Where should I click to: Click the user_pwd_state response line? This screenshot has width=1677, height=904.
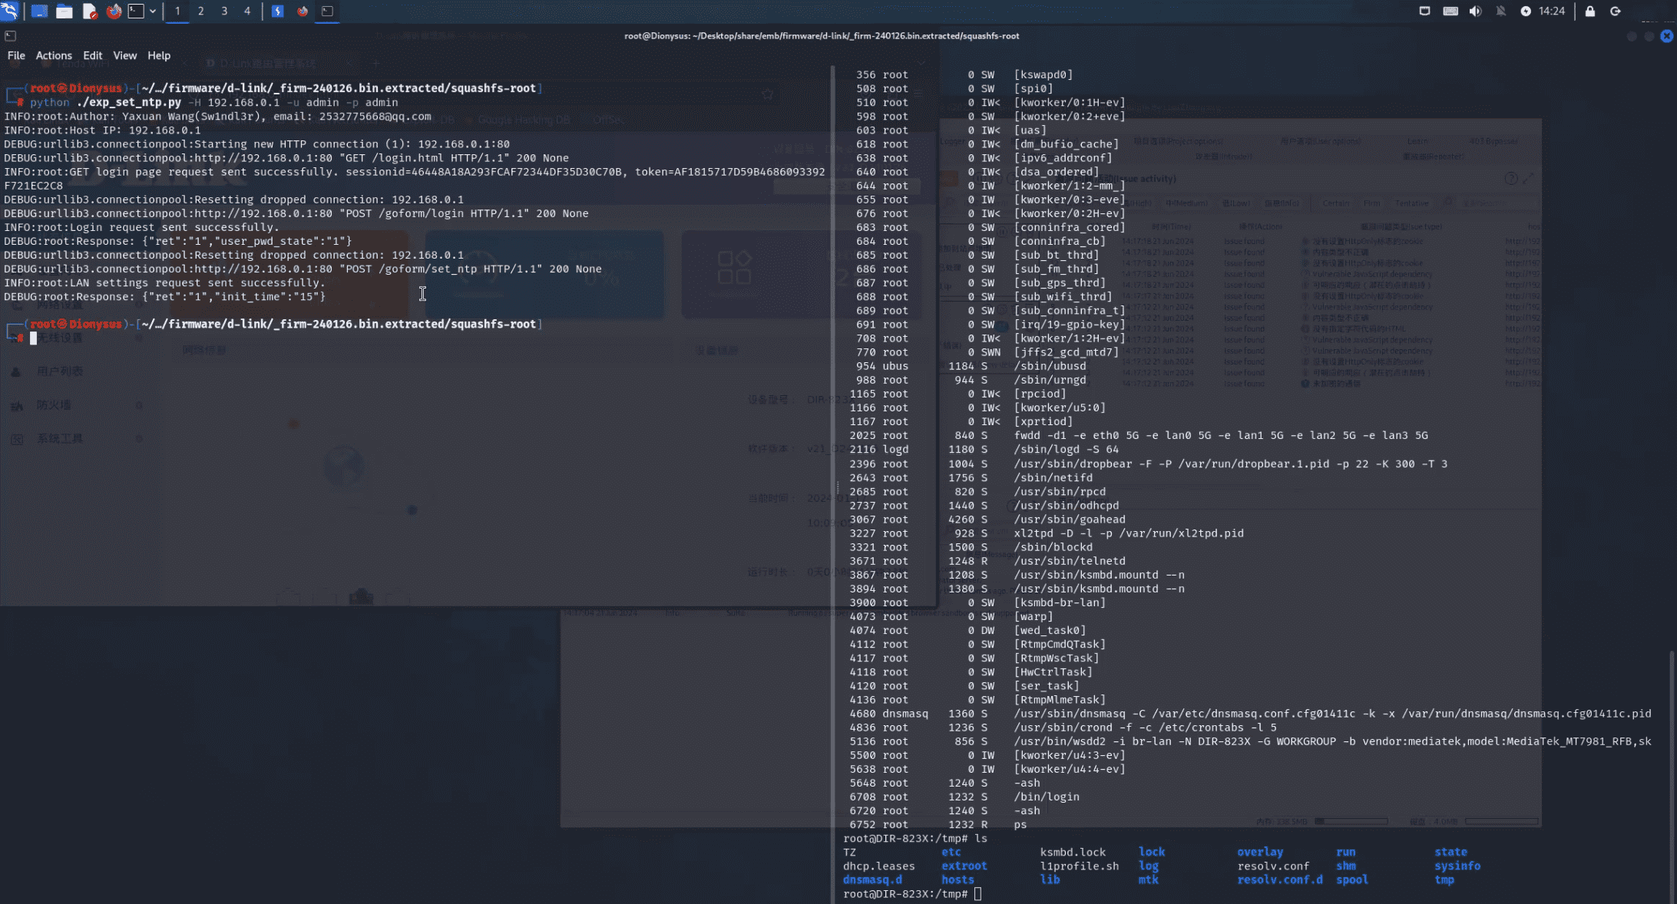point(177,241)
